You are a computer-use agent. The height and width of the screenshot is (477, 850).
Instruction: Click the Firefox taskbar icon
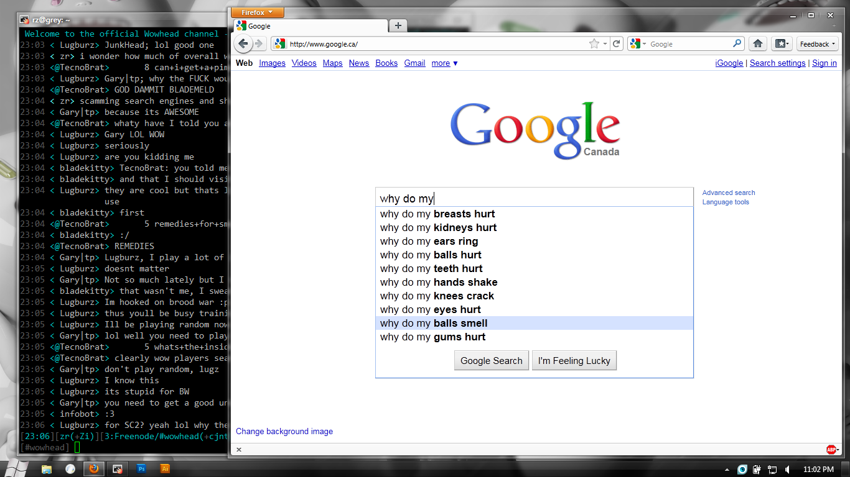[x=93, y=469]
